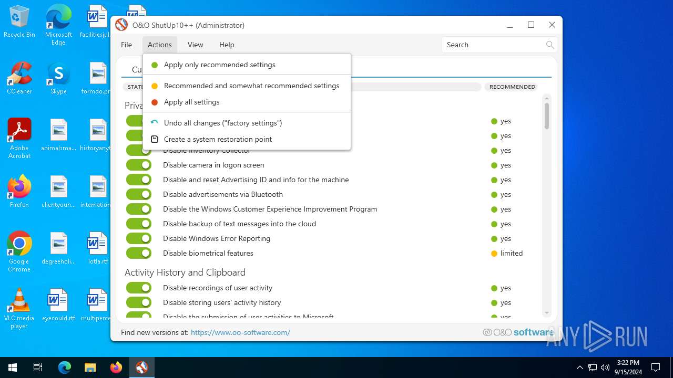Viewport: 673px width, 378px height.
Task: Open the multiperce document on desktop
Action: click(97, 306)
